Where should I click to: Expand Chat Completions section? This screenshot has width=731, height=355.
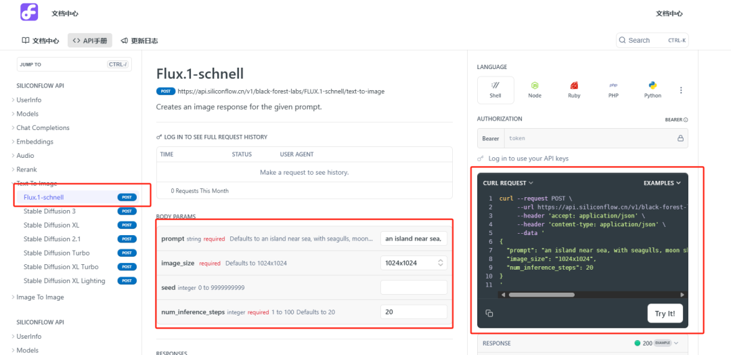tap(43, 128)
